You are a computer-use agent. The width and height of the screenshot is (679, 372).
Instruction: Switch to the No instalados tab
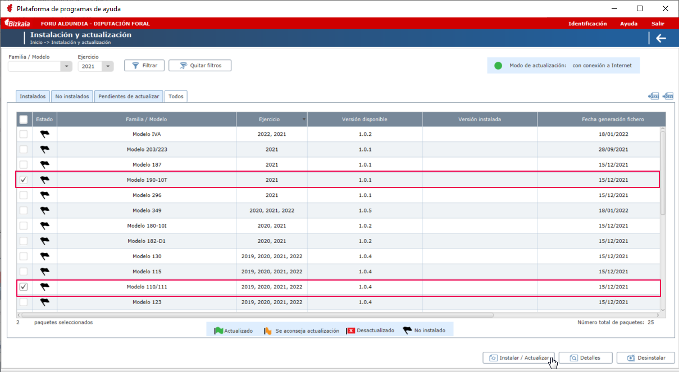(72, 97)
